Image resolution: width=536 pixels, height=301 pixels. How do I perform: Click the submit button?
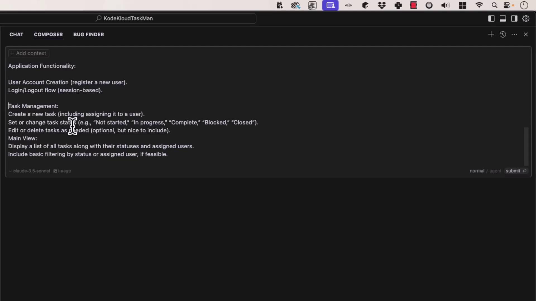515,171
